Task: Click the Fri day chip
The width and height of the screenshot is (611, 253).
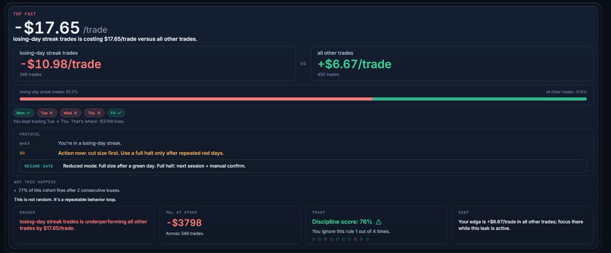Action: coord(116,113)
